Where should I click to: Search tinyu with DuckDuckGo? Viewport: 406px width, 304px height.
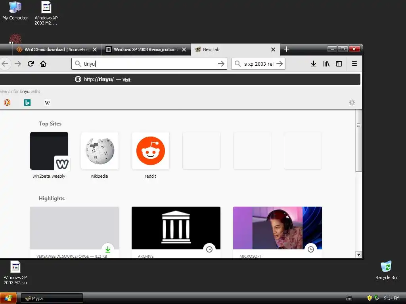[x=7, y=103]
